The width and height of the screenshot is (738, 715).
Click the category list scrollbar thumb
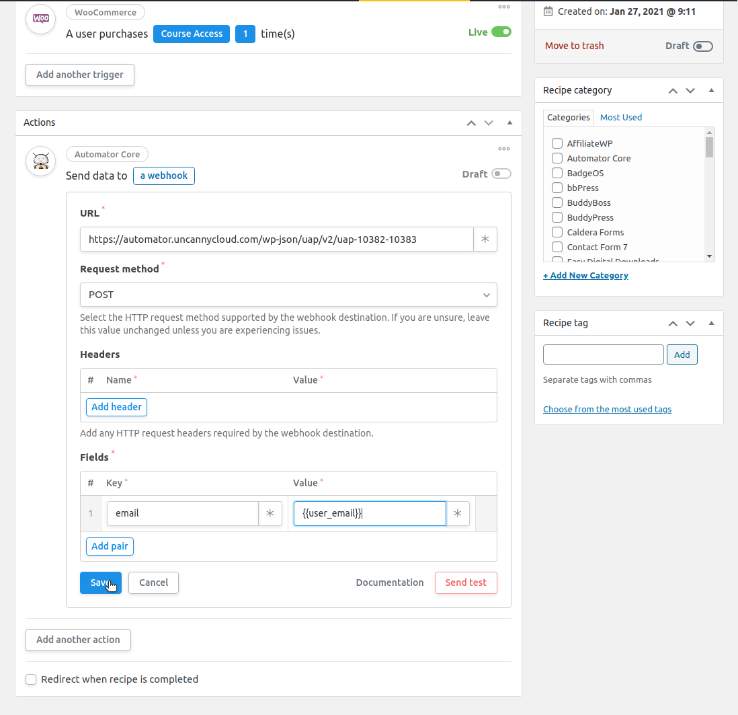[x=709, y=147]
